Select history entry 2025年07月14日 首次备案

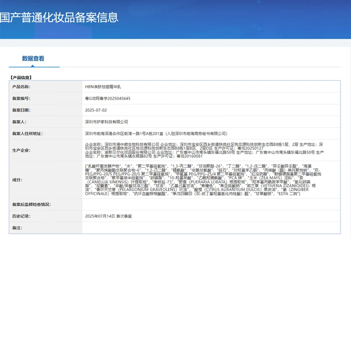click(108, 216)
